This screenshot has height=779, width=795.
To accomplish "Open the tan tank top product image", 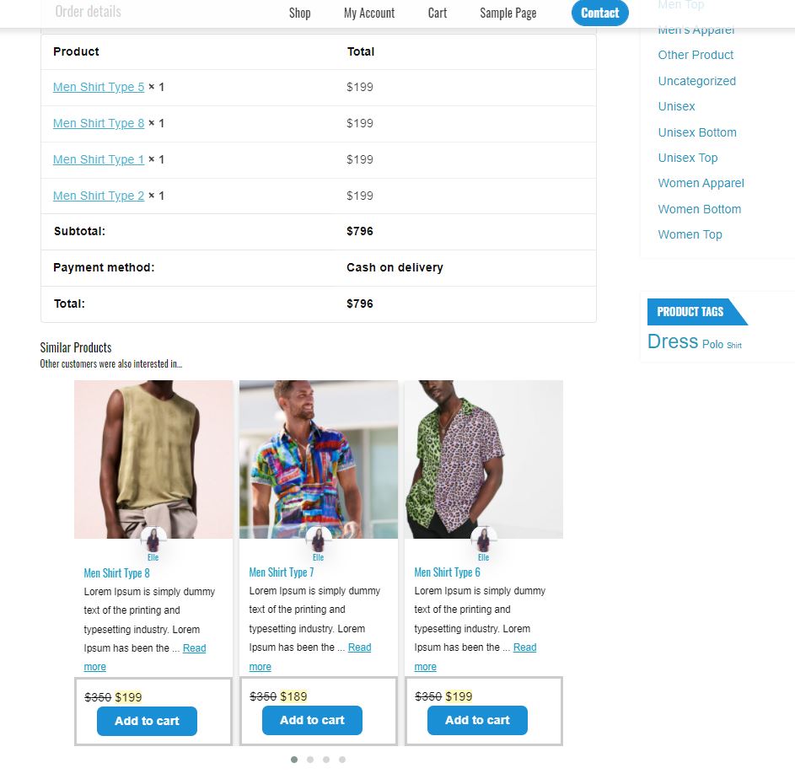I will point(153,459).
